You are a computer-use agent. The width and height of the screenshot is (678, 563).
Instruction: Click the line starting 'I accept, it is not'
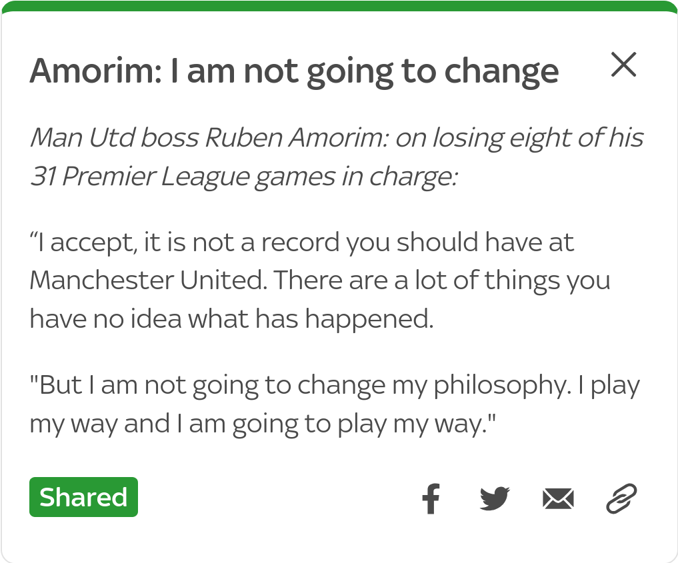[x=301, y=242]
